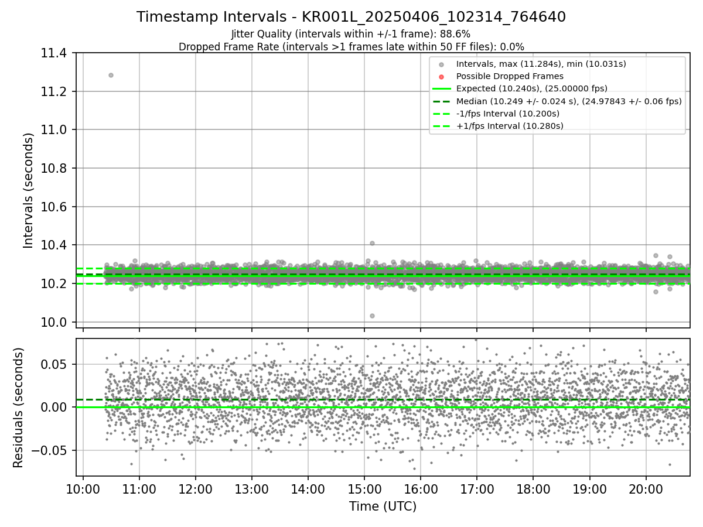Click the 11.2 y-axis tick label
Image resolution: width=703 pixels, height=527 pixels.
click(54, 92)
